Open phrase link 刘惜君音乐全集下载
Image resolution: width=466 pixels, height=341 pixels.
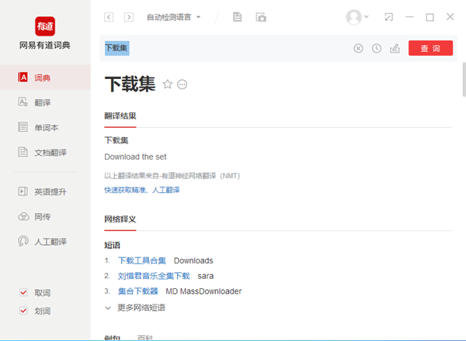pos(154,276)
